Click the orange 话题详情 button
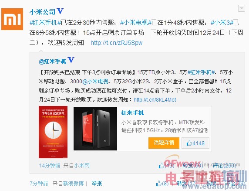The image size is (249, 191). click(164, 143)
